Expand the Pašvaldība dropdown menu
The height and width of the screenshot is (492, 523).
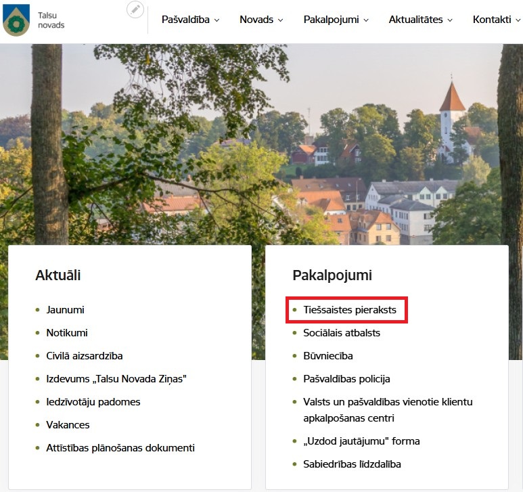[191, 20]
